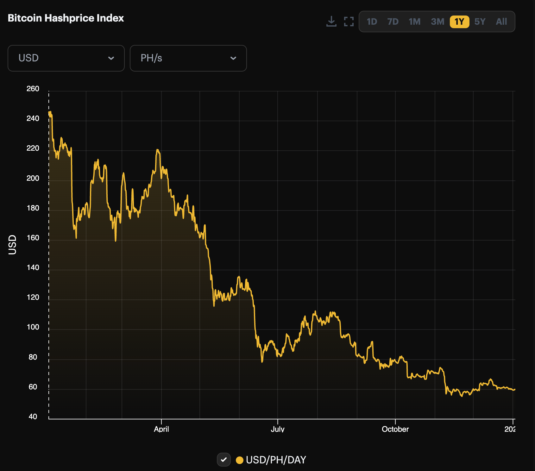Viewport: 535px width, 471px height.
Task: Click the 260 y-axis value
Action: [x=33, y=89]
